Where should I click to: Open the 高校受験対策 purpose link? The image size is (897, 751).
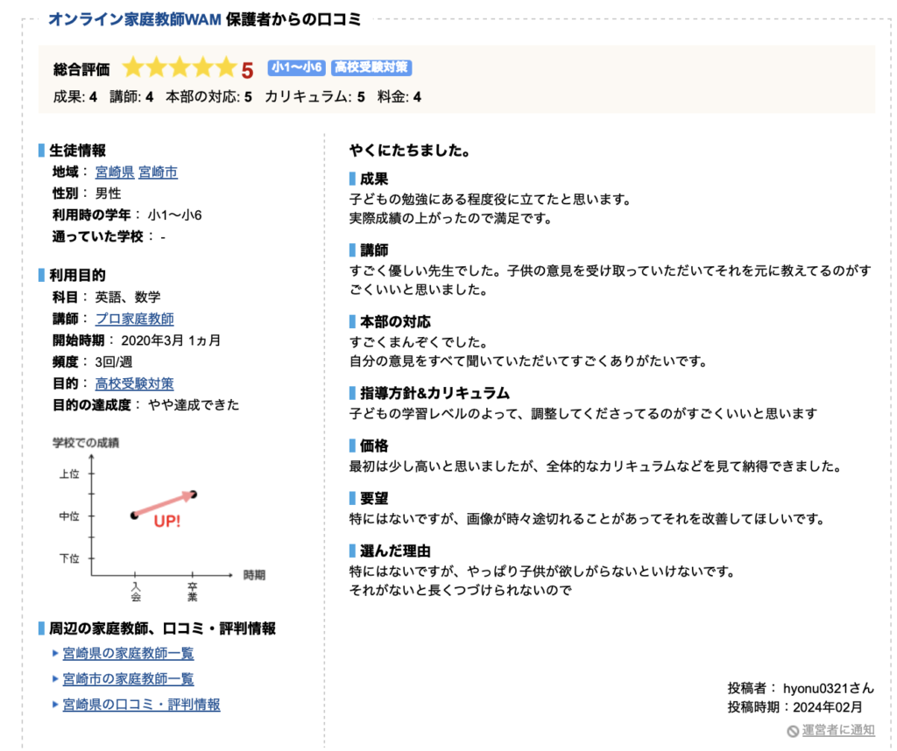point(134,383)
